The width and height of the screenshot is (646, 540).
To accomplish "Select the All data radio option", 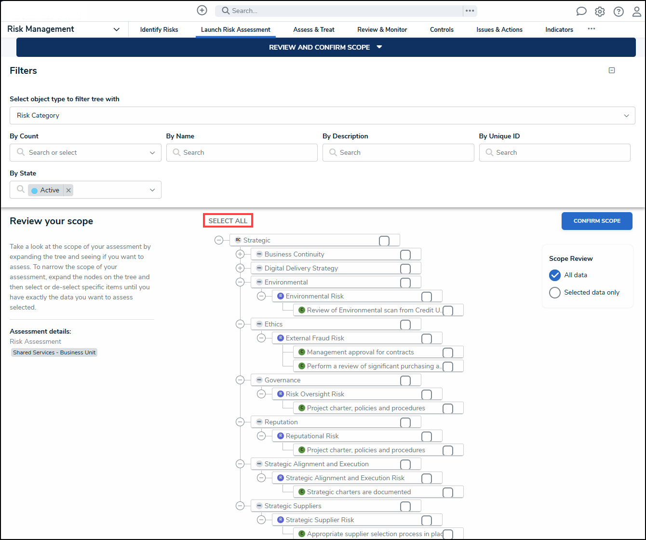I will [555, 275].
